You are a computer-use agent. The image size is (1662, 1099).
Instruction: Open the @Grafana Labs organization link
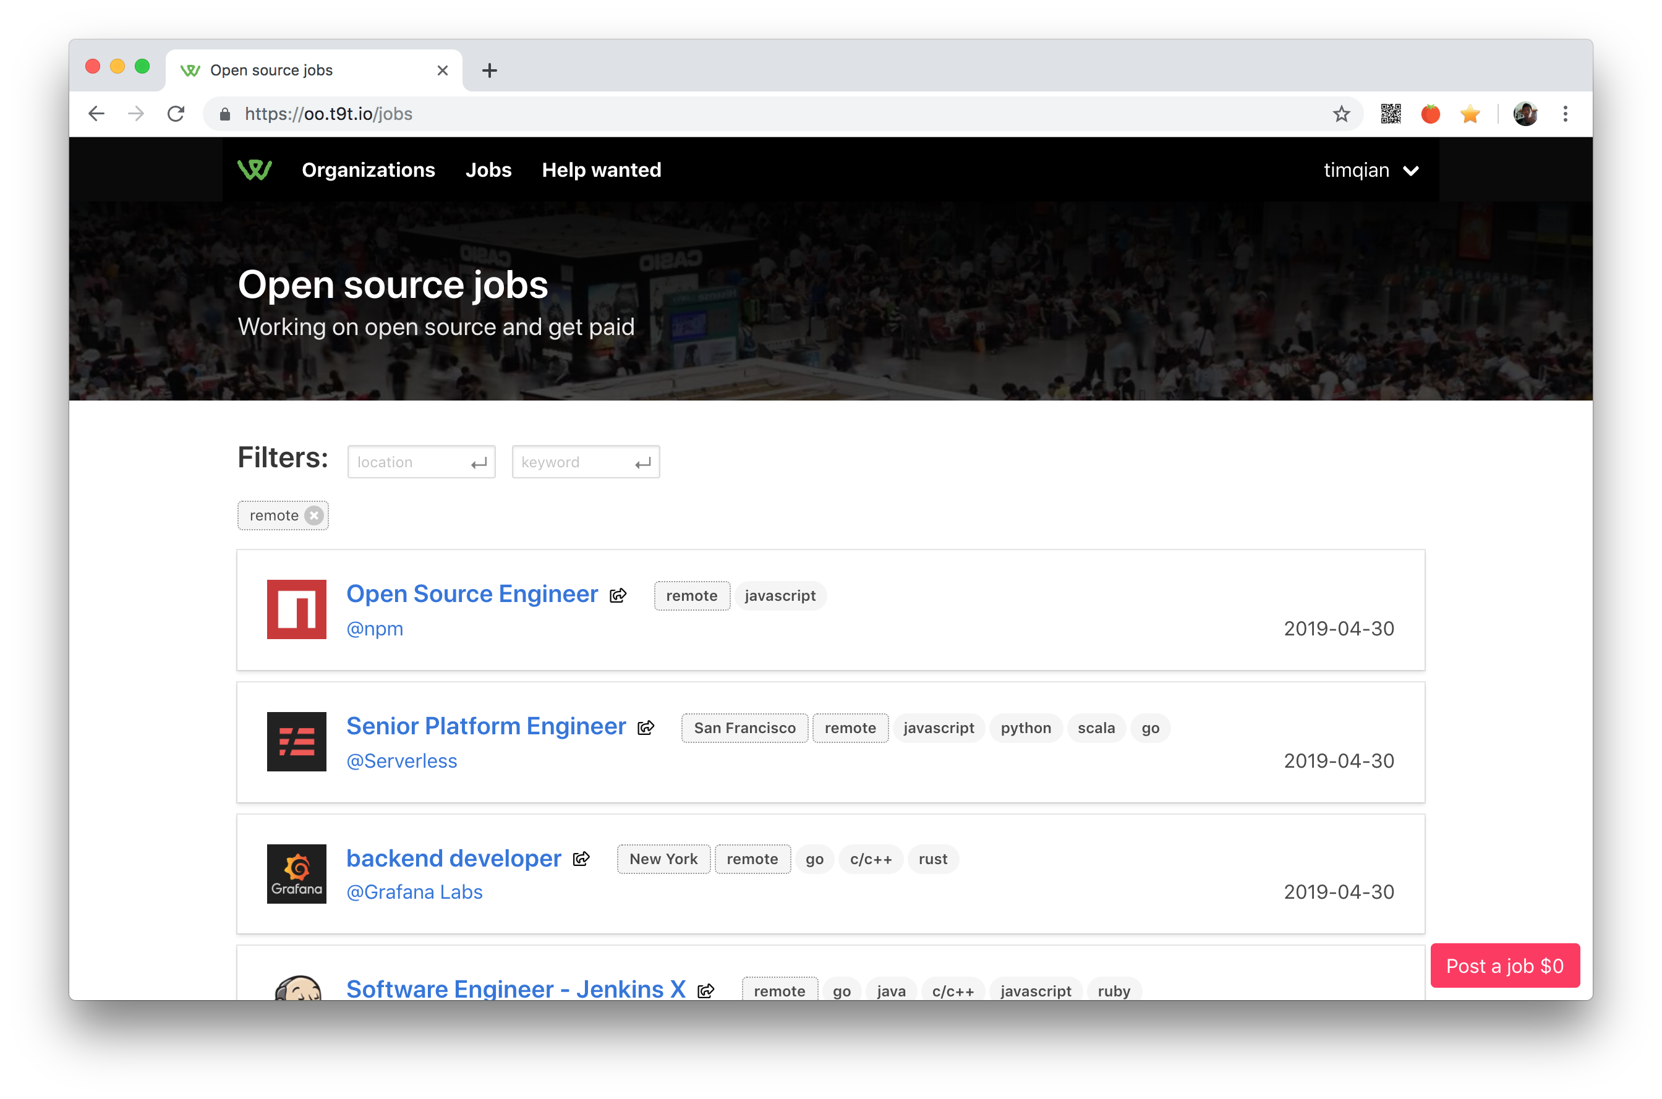point(414,891)
